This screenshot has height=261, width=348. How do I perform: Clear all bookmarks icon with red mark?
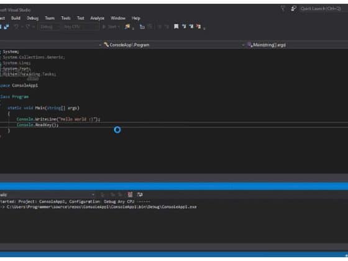click(x=199, y=27)
